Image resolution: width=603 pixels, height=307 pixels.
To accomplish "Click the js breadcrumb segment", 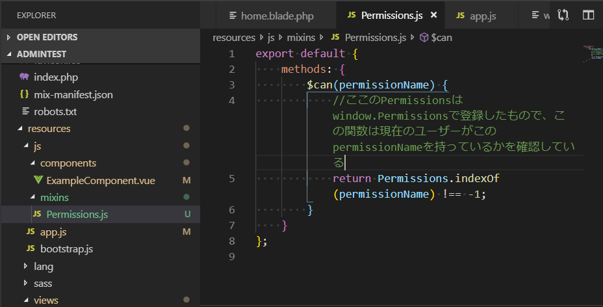I will (x=271, y=38).
